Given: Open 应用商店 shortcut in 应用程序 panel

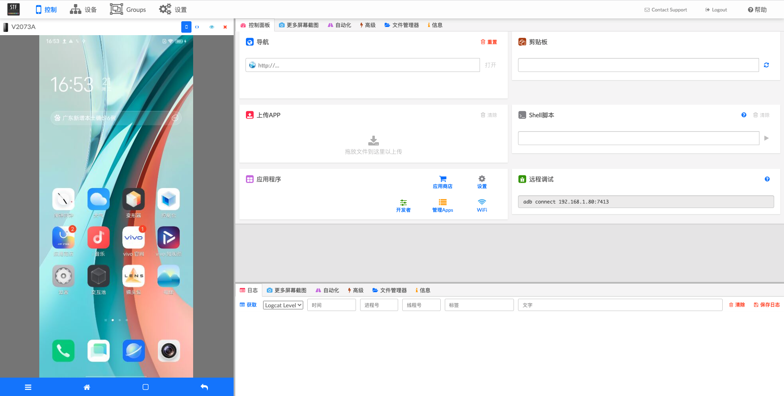Looking at the screenshot, I should tap(442, 182).
